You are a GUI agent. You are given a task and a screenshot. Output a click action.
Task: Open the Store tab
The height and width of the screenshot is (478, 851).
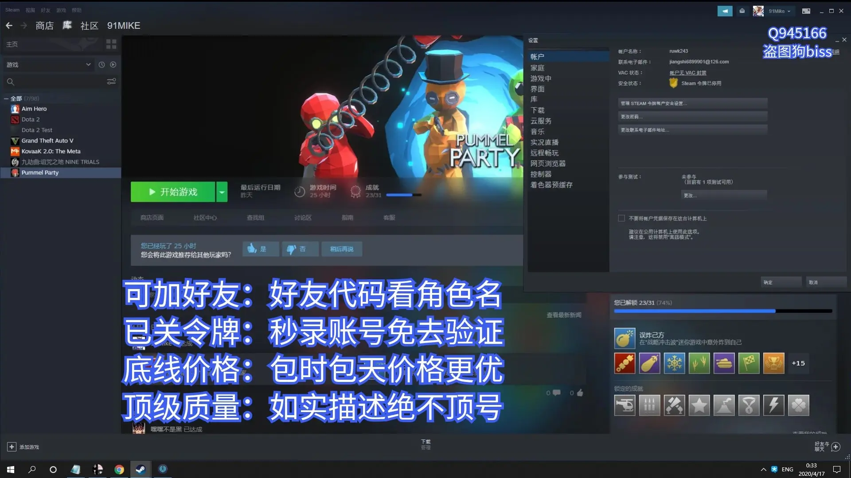click(44, 26)
